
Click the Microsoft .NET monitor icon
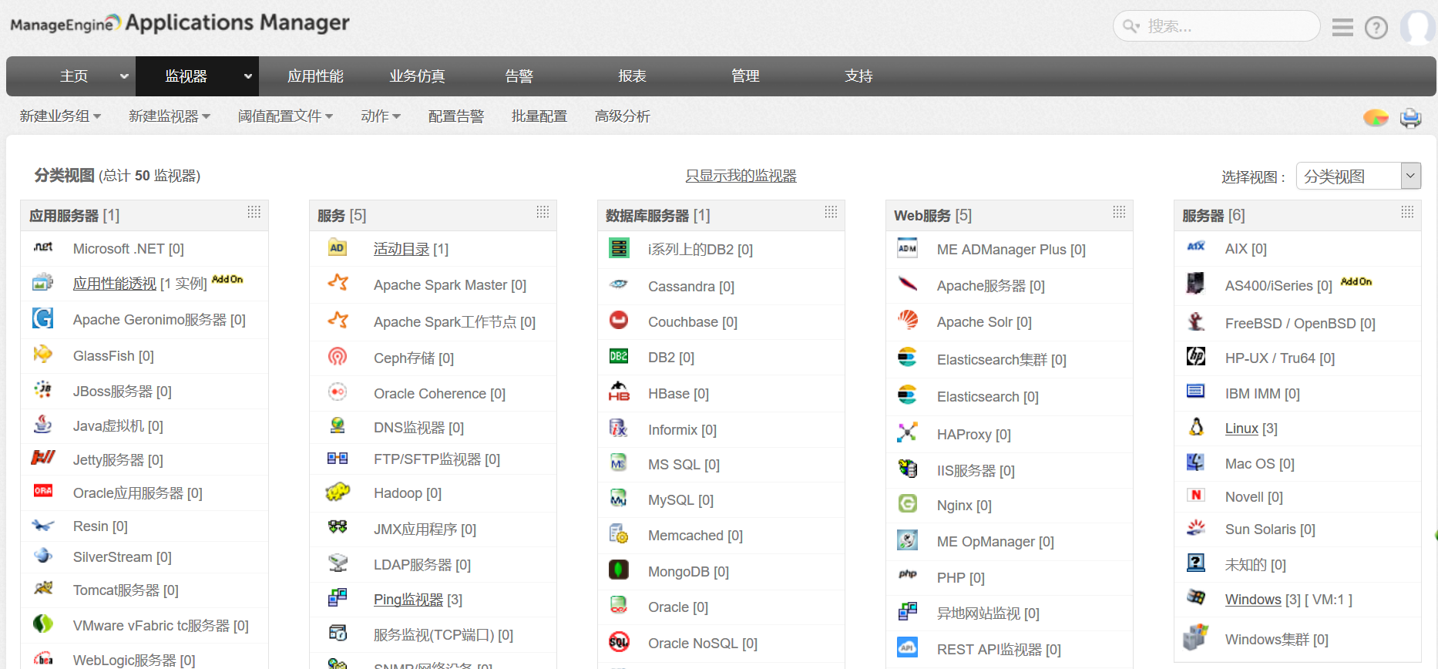pyautogui.click(x=43, y=247)
